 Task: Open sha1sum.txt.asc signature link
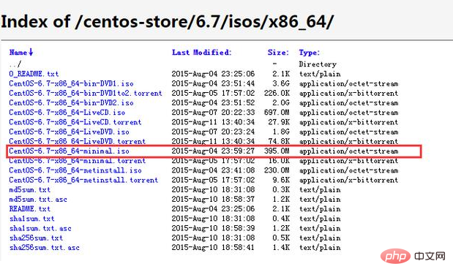click(40, 228)
